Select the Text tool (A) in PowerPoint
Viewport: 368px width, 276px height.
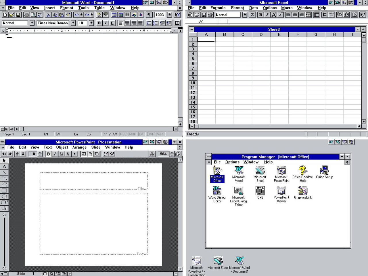[x=4, y=167]
